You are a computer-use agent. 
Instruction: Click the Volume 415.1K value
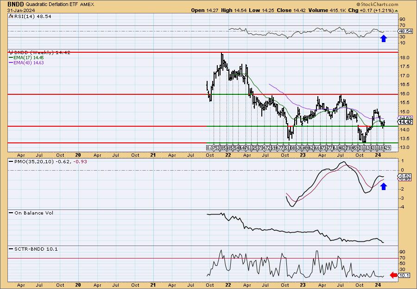[327, 10]
